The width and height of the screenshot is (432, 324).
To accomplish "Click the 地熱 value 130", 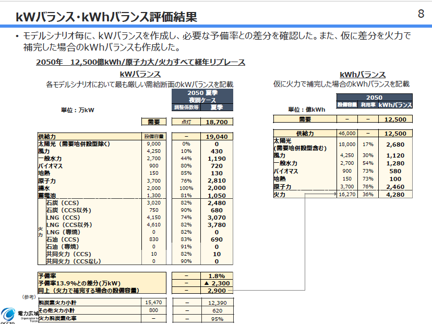I will tap(217, 173).
